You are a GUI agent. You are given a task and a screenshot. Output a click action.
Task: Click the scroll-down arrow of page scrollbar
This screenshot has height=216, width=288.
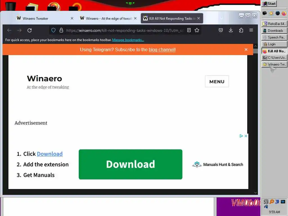pos(255,192)
